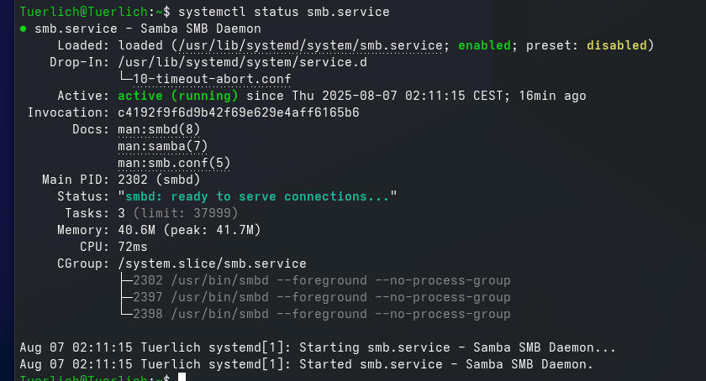Image resolution: width=706 pixels, height=381 pixels.
Task: Click the CGroup /system.slice/smb.service path
Action: tap(212, 264)
